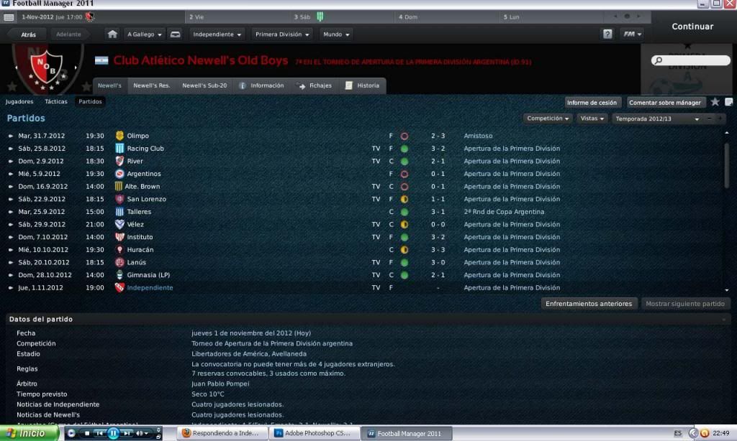This screenshot has height=441, width=737.
Task: Open the FM menu dropdown
Action: [632, 34]
